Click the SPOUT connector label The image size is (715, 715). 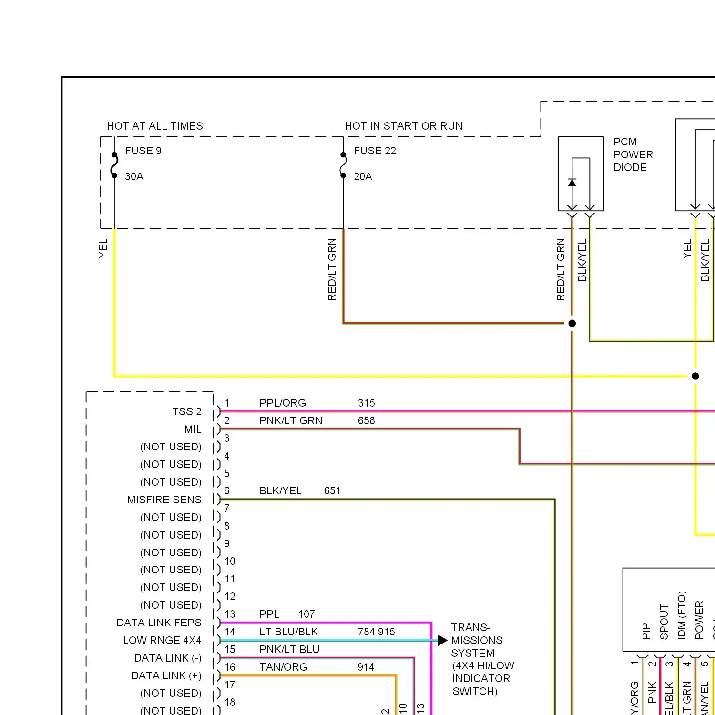pyautogui.click(x=664, y=622)
